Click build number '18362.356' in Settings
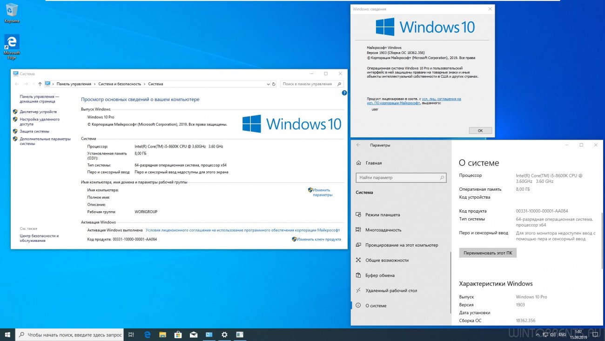Screen dimensions: 605x341 pyautogui.click(x=526, y=321)
